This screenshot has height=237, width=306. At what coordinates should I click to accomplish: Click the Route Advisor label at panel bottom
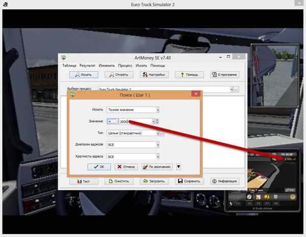click(x=263, y=209)
